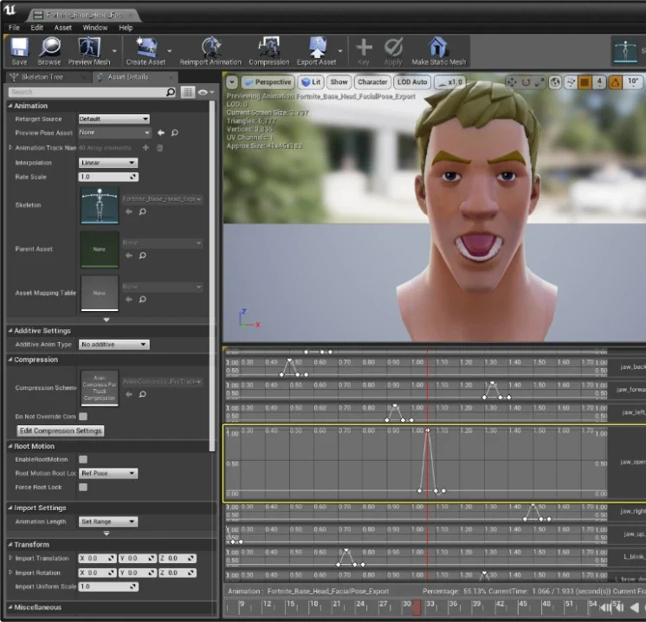Click the skip to start playback button

point(604,607)
